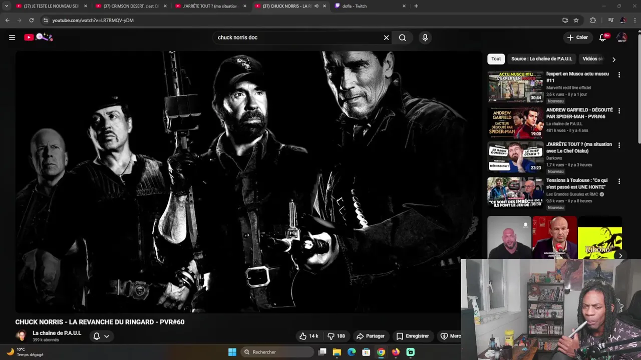Open options for J'ARRÊTE TOUT video

619,145
